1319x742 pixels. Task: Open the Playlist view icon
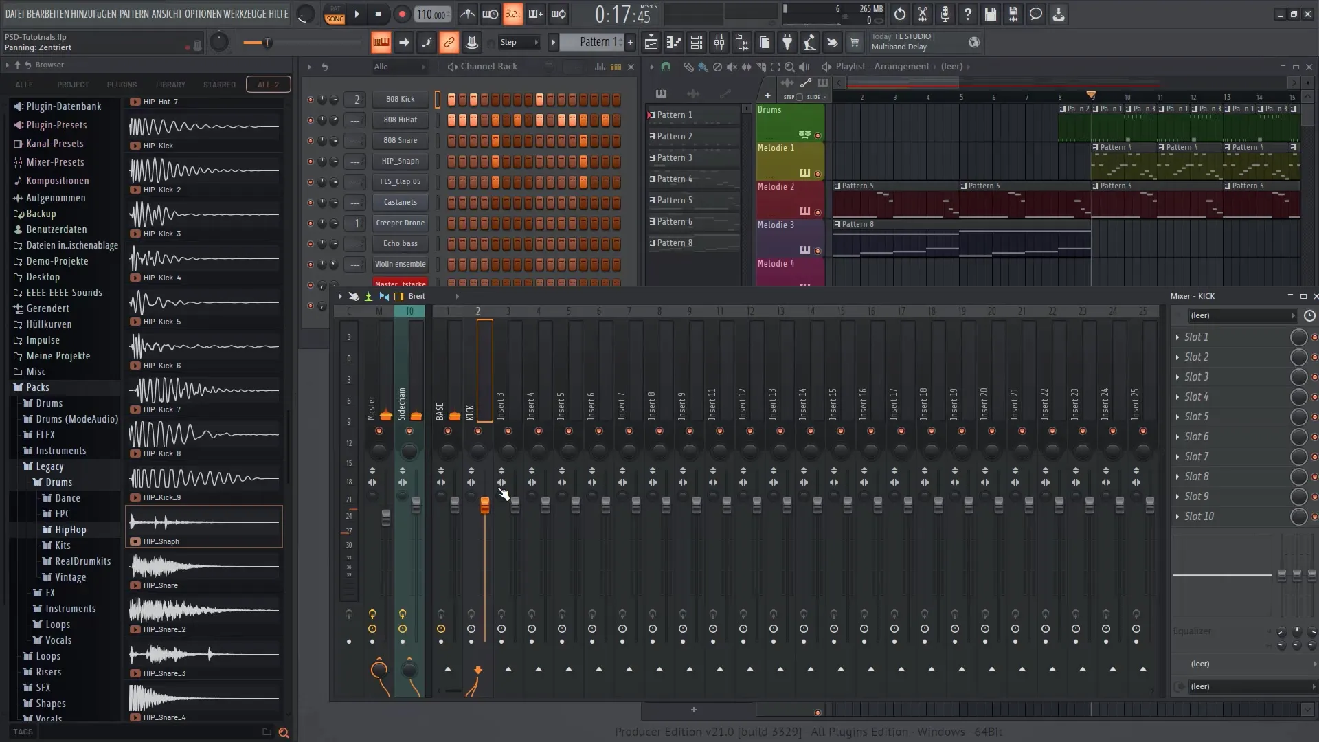pyautogui.click(x=651, y=43)
